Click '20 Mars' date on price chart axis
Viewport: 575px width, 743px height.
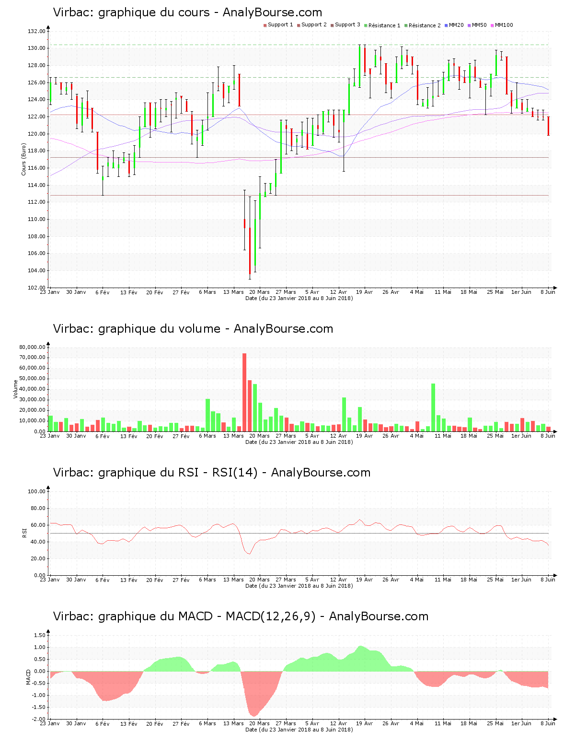click(x=260, y=292)
